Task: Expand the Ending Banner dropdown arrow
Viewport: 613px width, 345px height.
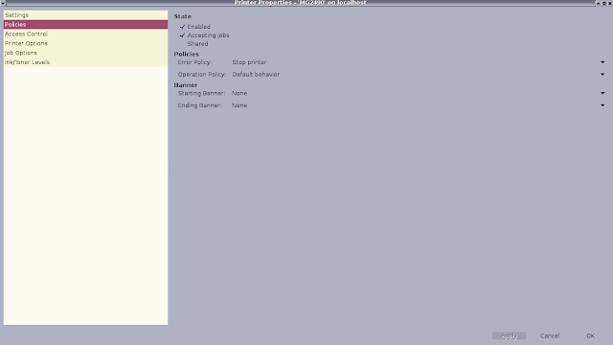Action: (x=602, y=105)
